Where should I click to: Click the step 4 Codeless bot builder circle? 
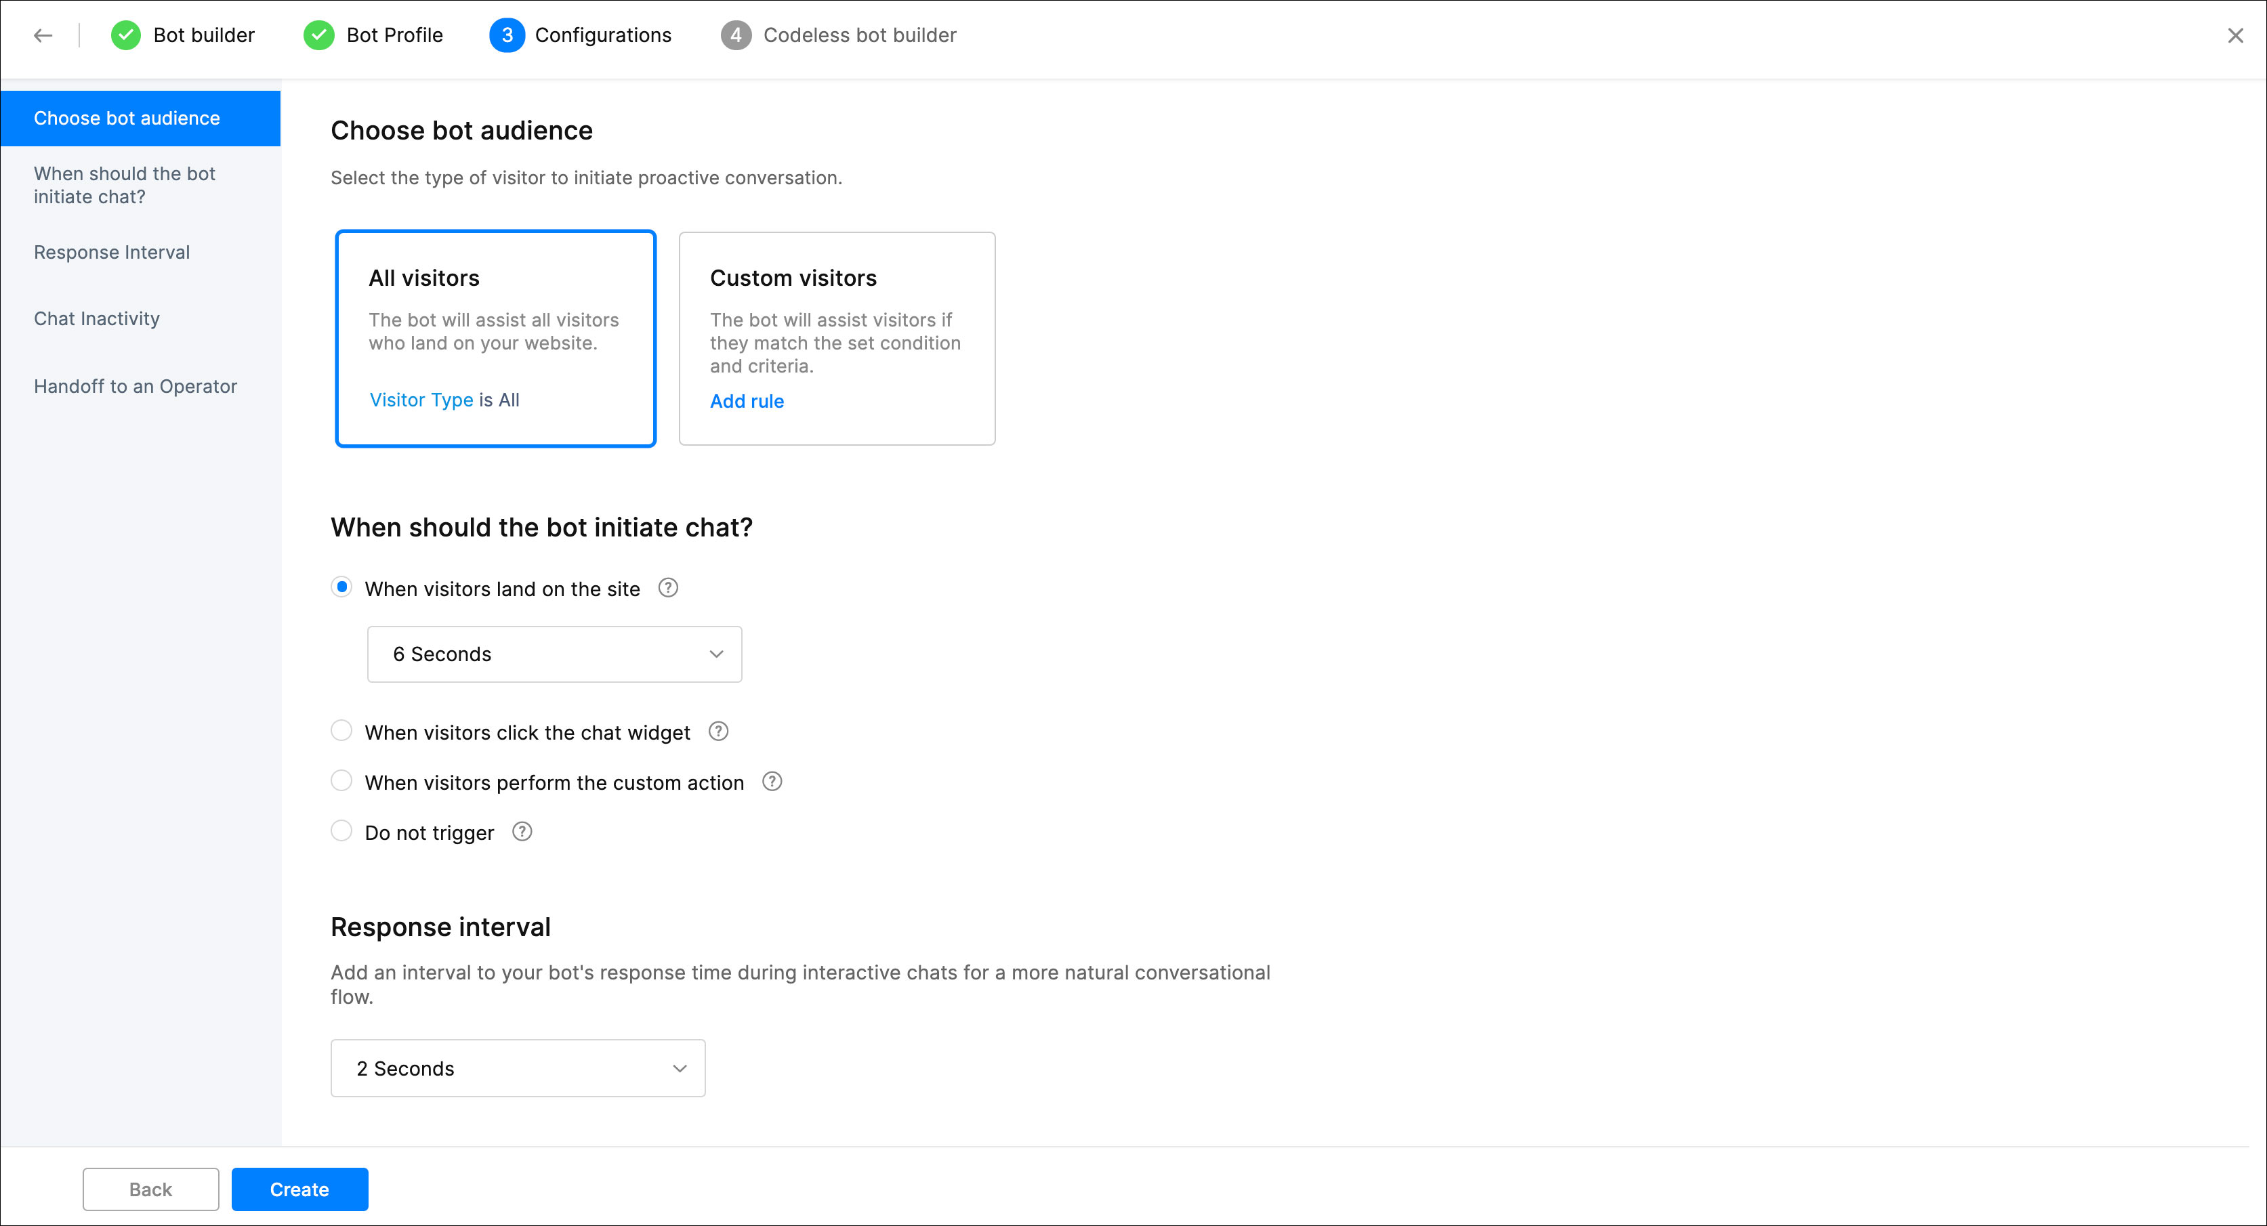pos(736,35)
